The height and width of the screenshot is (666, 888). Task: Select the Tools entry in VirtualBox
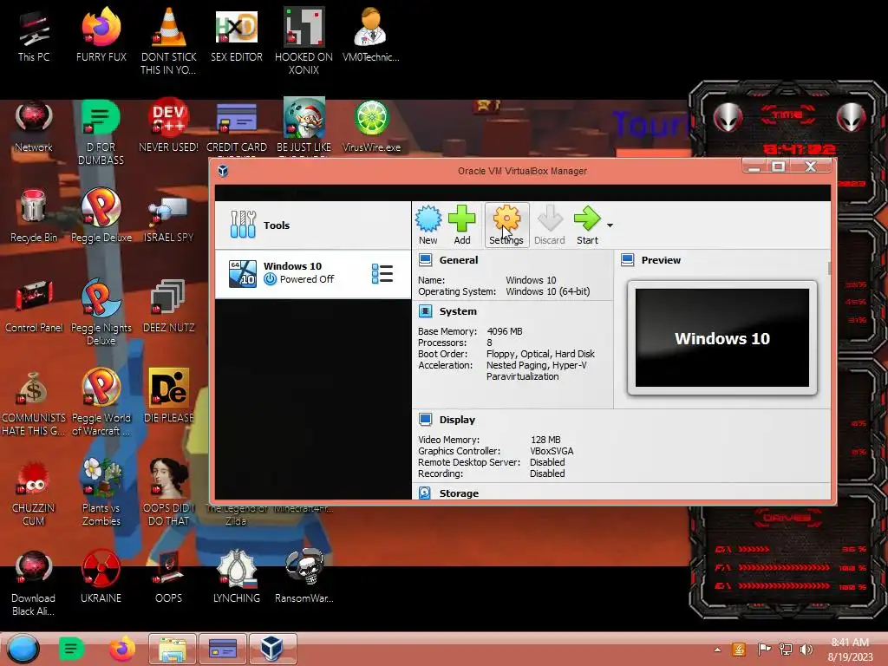312,225
